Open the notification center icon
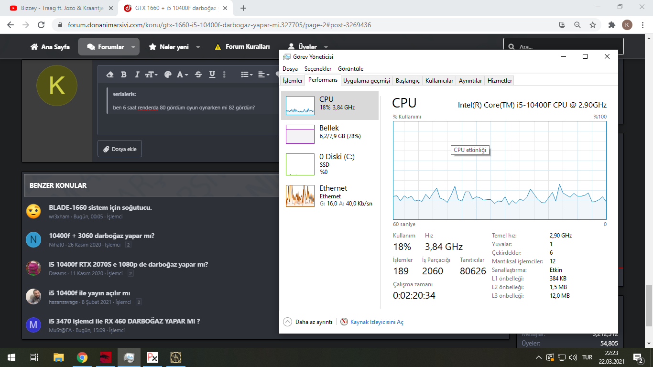Image resolution: width=653 pixels, height=367 pixels. pyautogui.click(x=638, y=357)
